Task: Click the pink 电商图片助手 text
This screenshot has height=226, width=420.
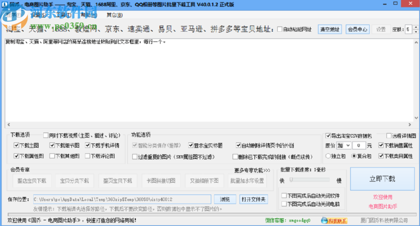Action: tap(383, 207)
